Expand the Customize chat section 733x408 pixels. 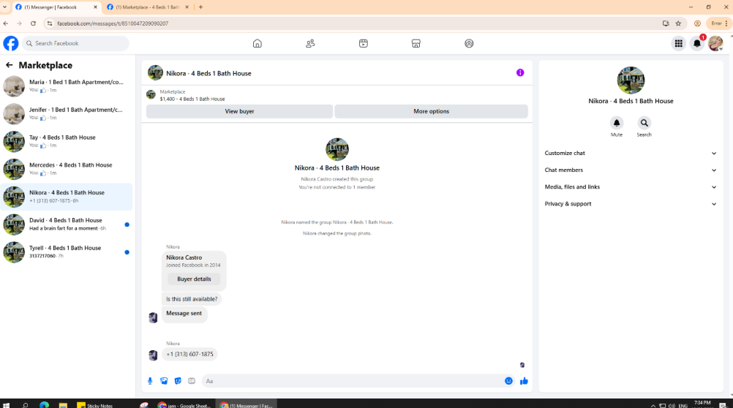point(631,154)
